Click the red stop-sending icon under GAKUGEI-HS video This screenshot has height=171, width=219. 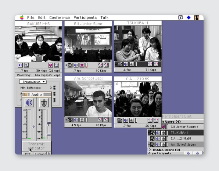coord(50,65)
